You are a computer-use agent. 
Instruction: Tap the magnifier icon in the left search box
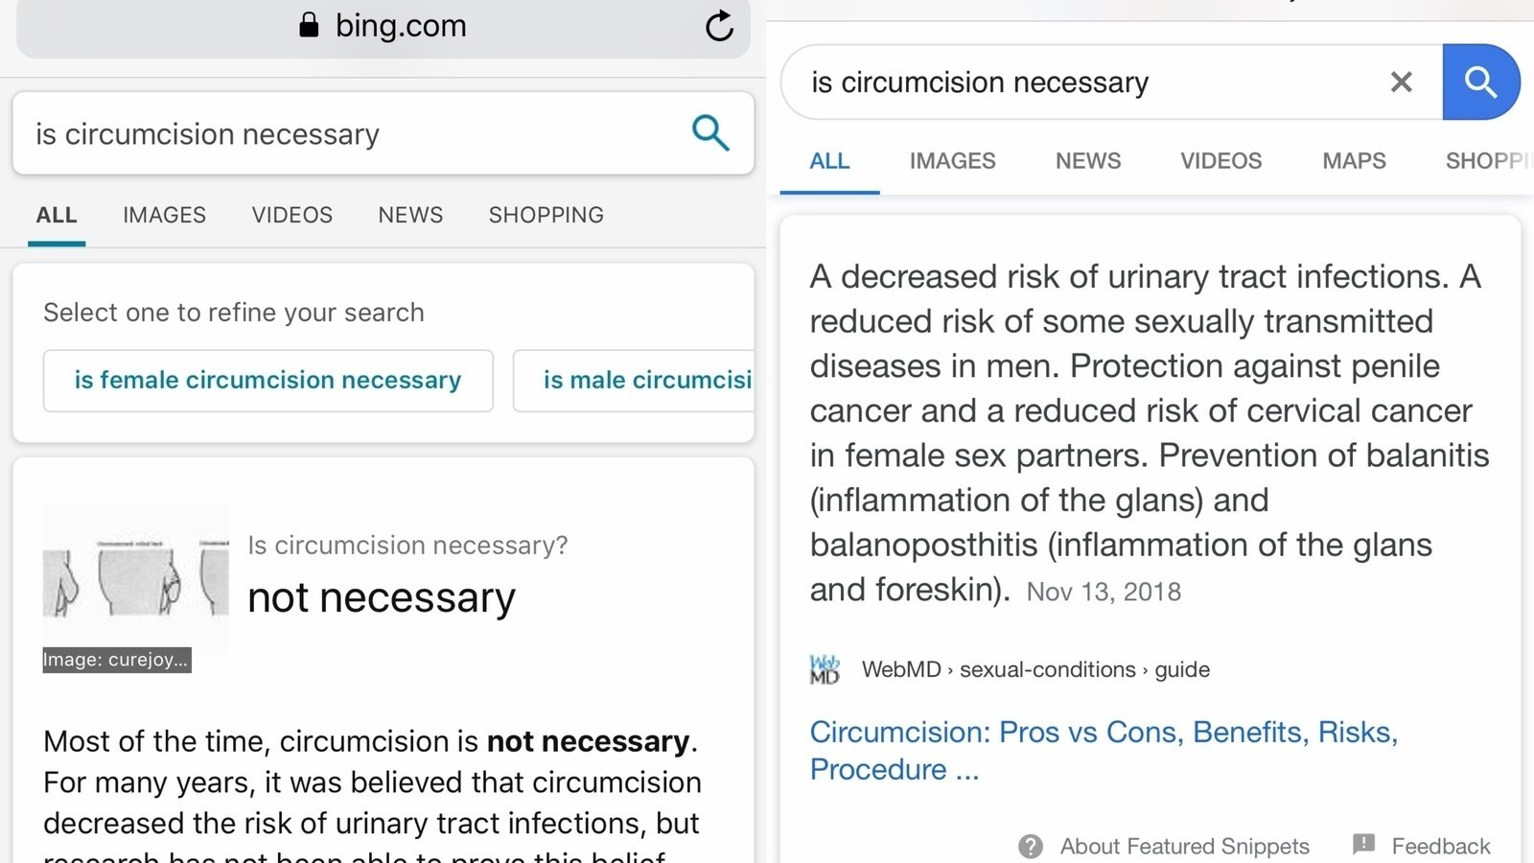click(x=710, y=133)
